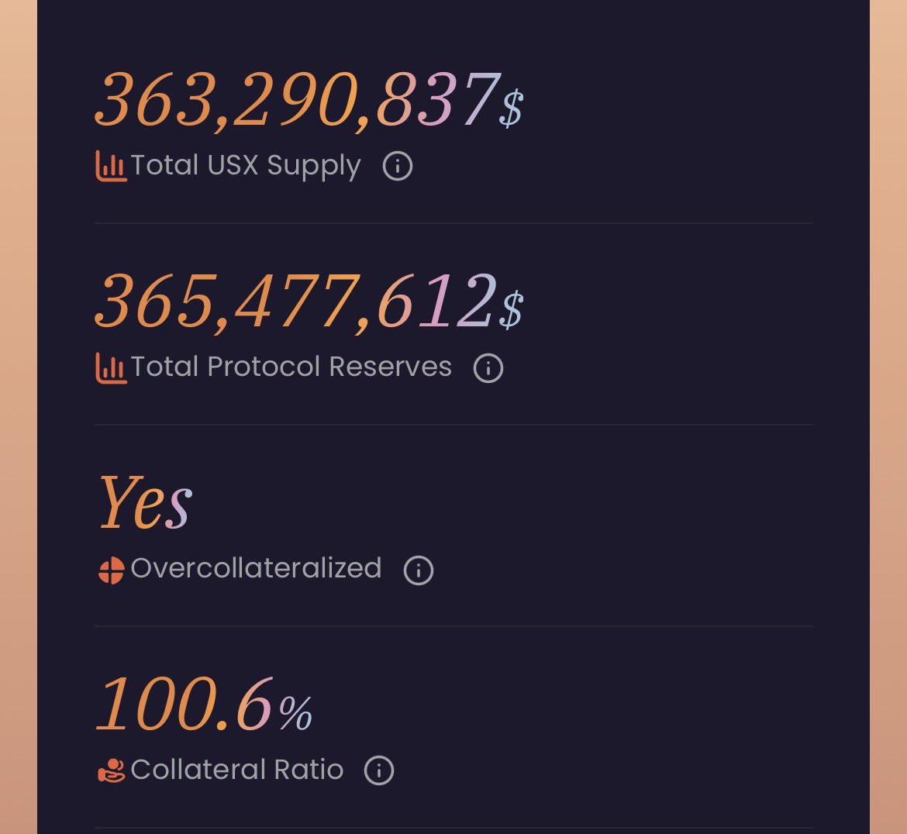Click the Collateral Ratio info icon
Screen dimensions: 907x834
coord(379,770)
